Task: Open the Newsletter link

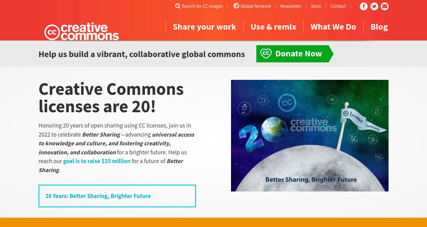Action: 291,6
